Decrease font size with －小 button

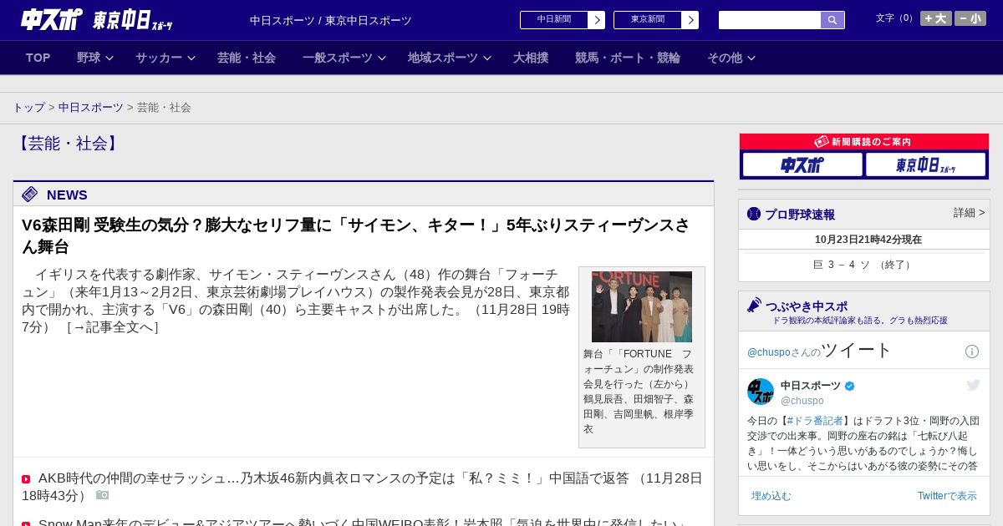[x=970, y=18]
